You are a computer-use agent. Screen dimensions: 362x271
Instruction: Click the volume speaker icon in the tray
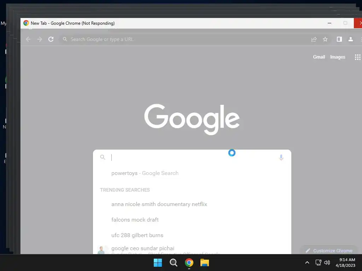327,263
